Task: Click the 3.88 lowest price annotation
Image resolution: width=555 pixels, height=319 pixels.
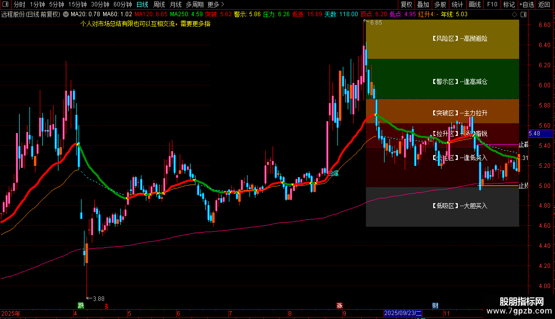Action: 96,299
